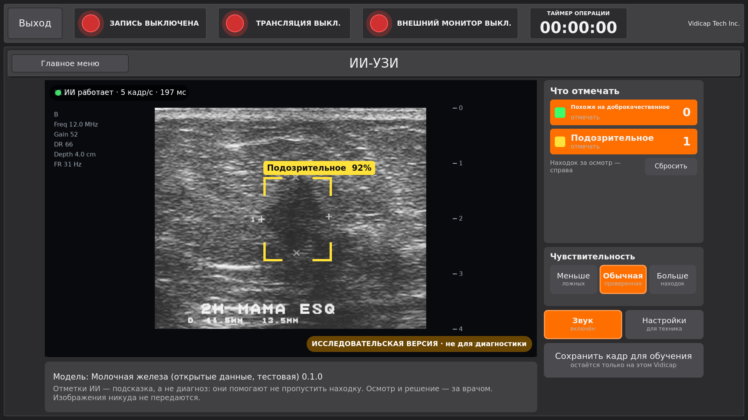Viewport: 748px width, 420px height.
Task: Toggle 'ВНЕШНИЙ МОНИТОР ВЫКЛ.'
Action: click(x=440, y=23)
